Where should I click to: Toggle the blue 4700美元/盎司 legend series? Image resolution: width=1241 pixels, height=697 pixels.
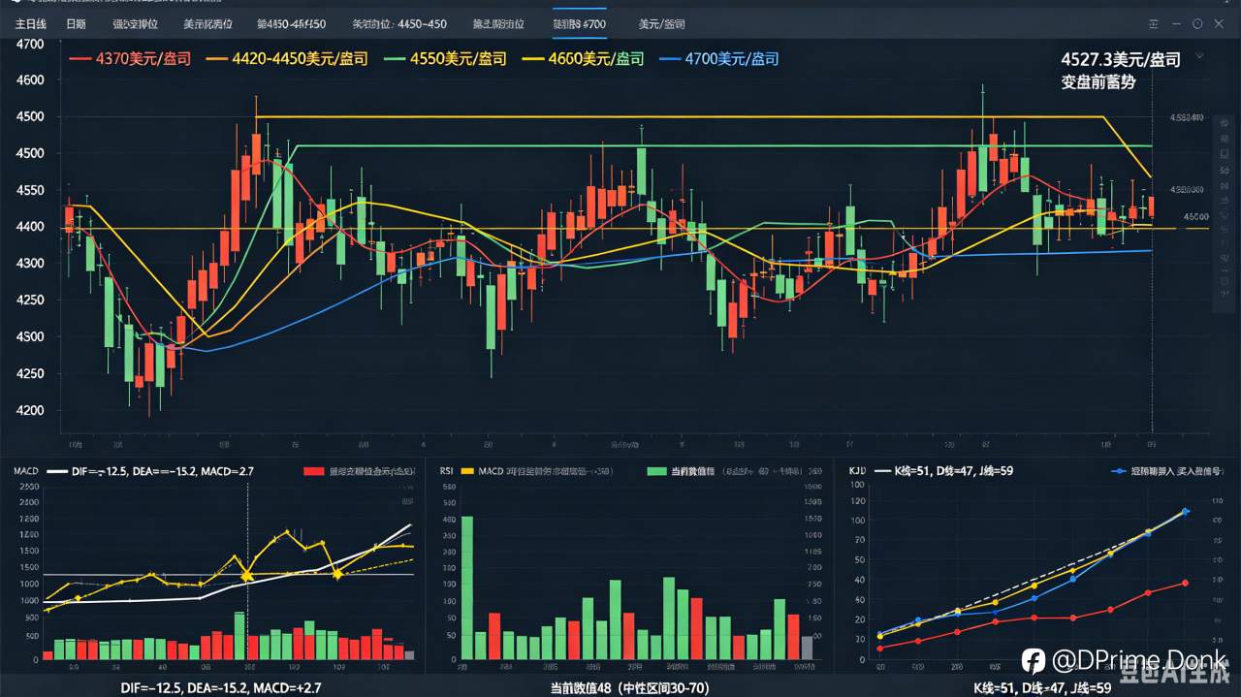(x=718, y=58)
